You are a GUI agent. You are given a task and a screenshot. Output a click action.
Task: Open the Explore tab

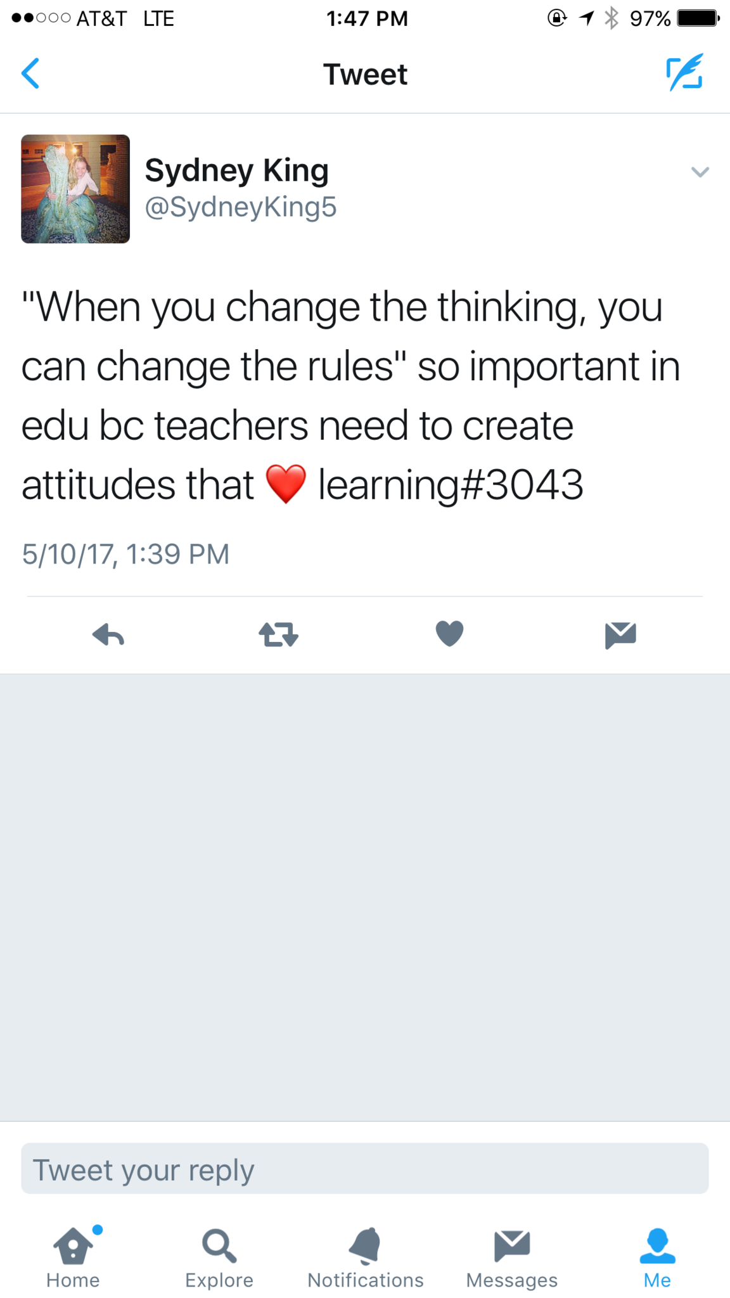coord(219,1257)
